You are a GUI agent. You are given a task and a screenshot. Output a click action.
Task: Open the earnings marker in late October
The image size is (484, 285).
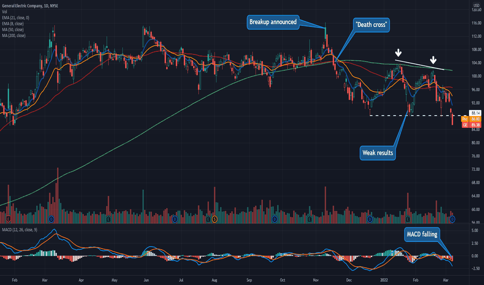tap(310, 219)
